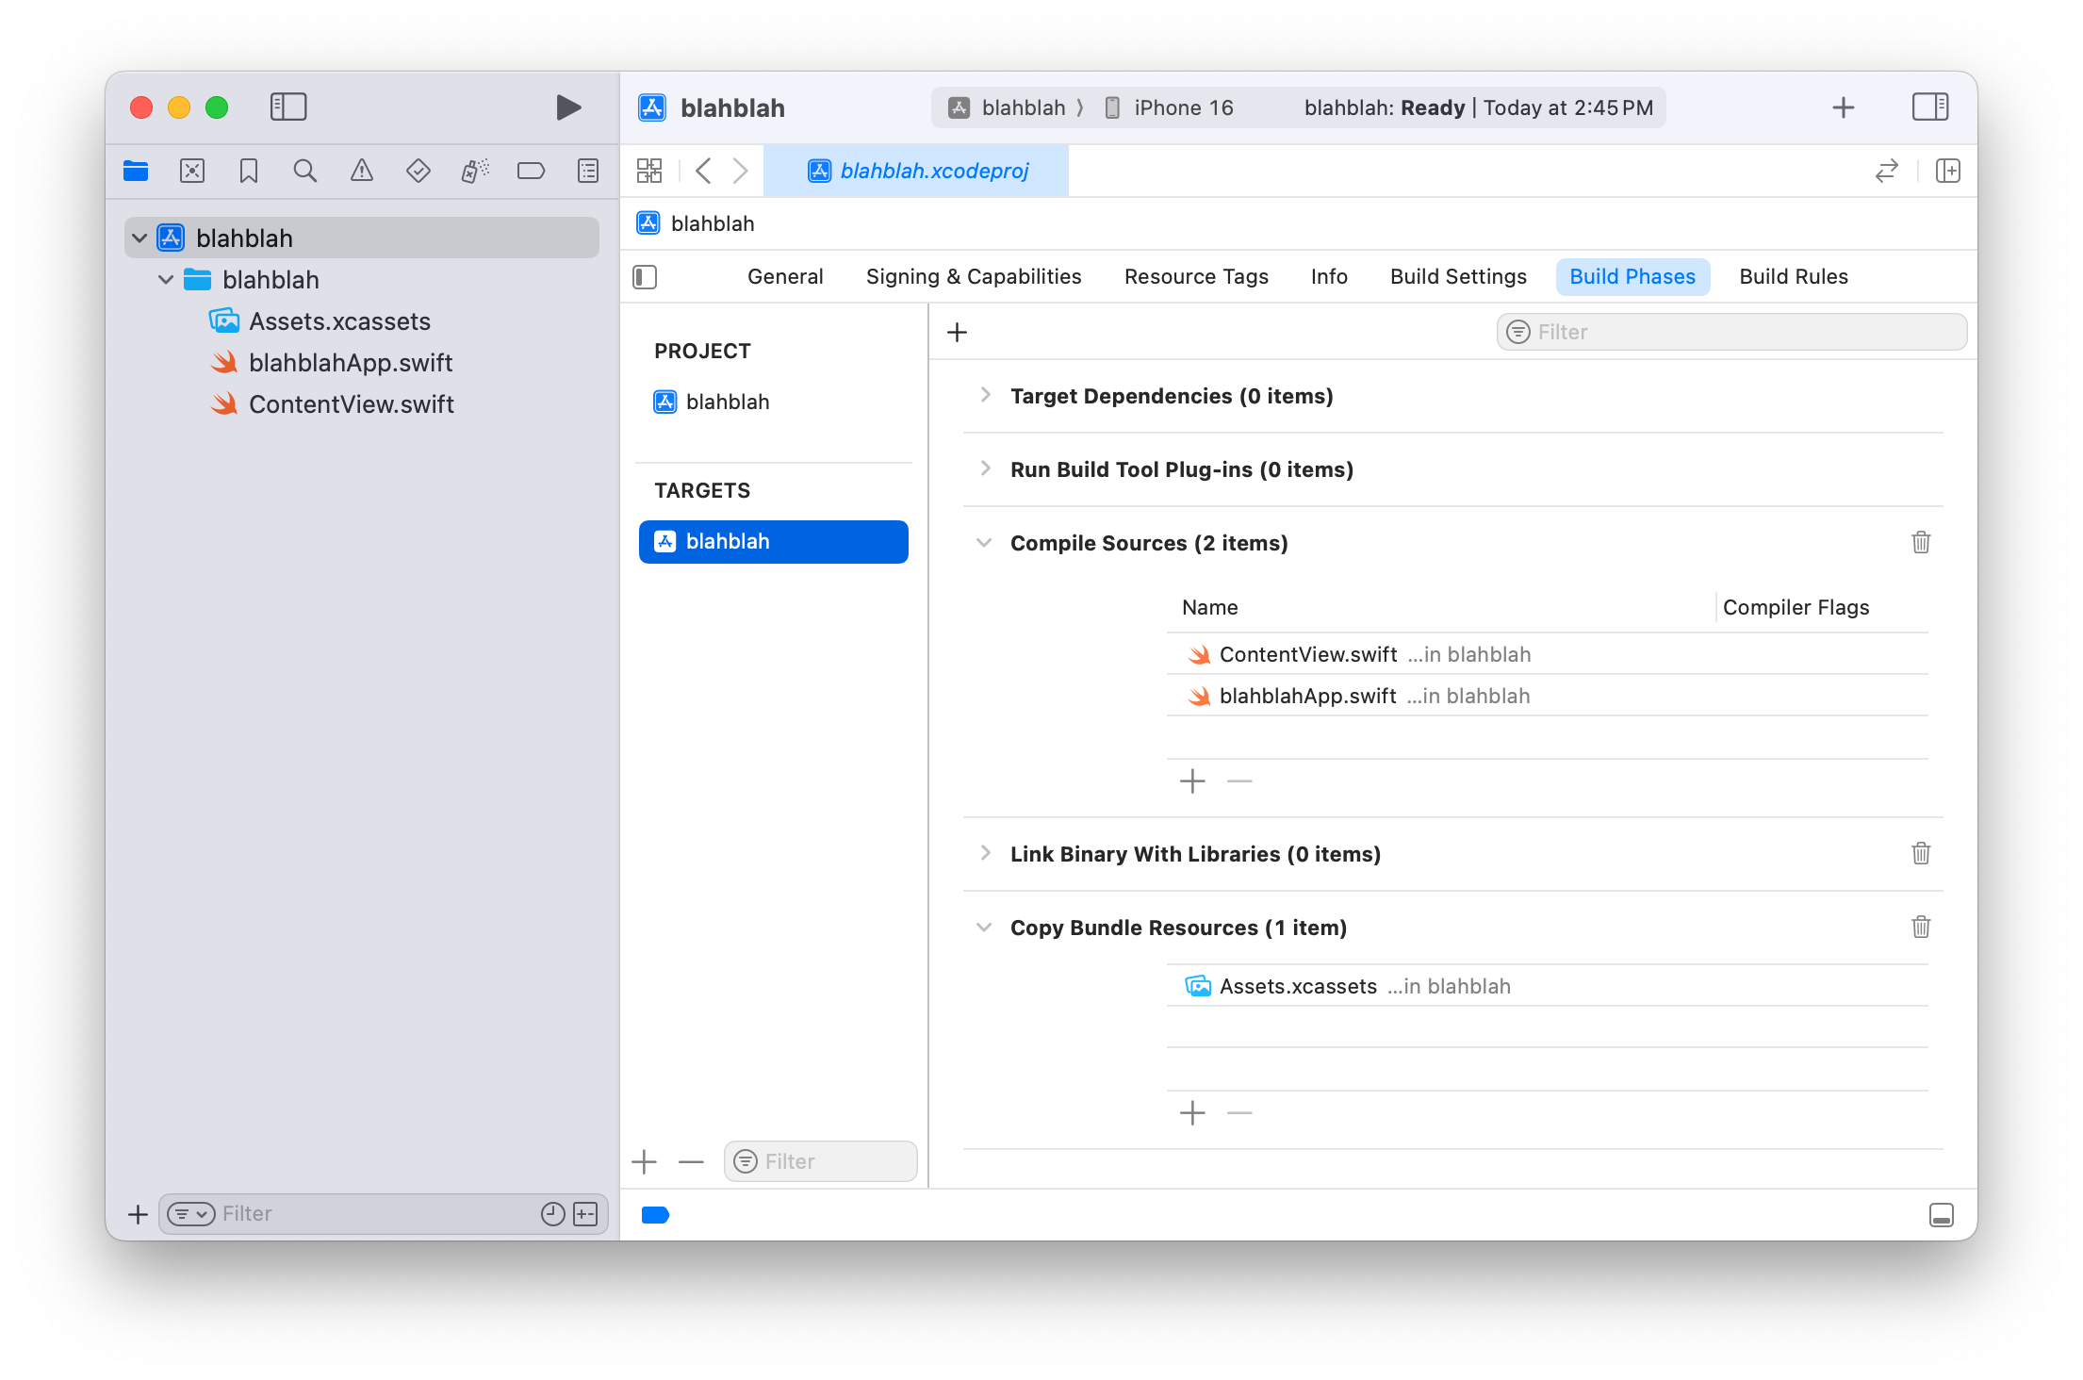Expand Target Dependencies section

click(985, 395)
